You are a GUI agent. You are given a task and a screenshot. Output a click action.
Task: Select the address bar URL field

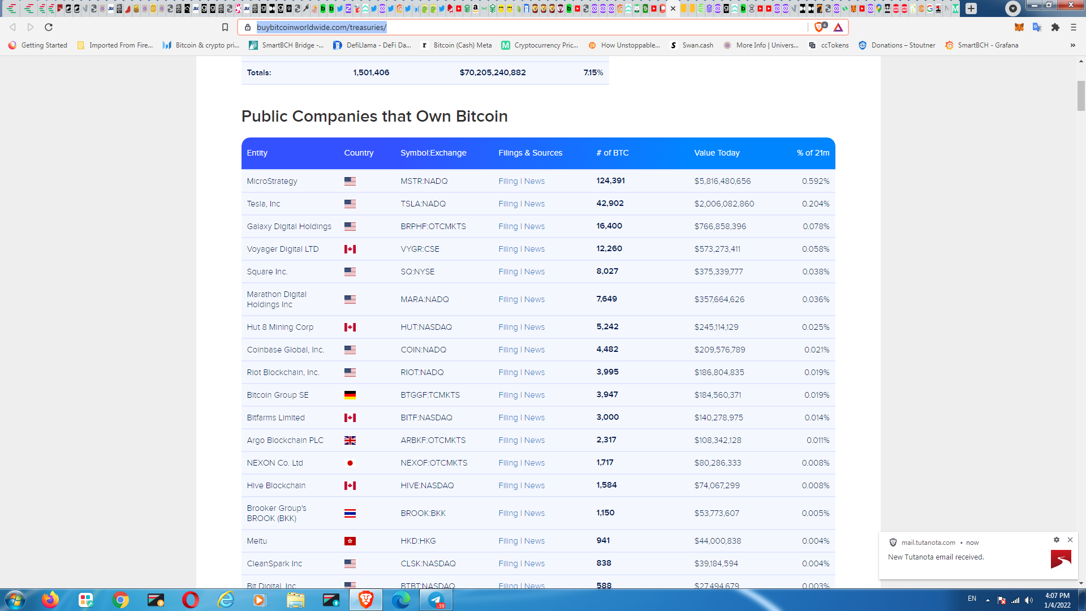pos(529,27)
